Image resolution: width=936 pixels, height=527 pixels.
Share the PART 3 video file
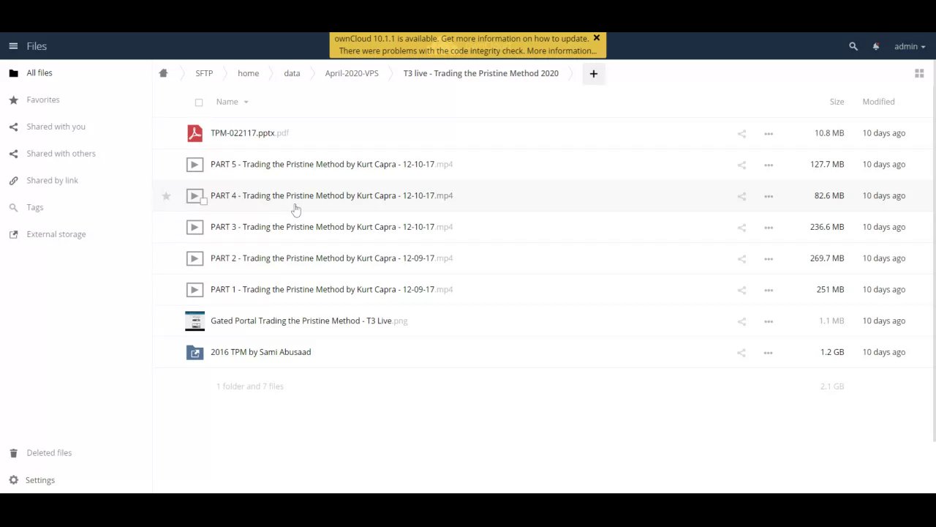[741, 228]
